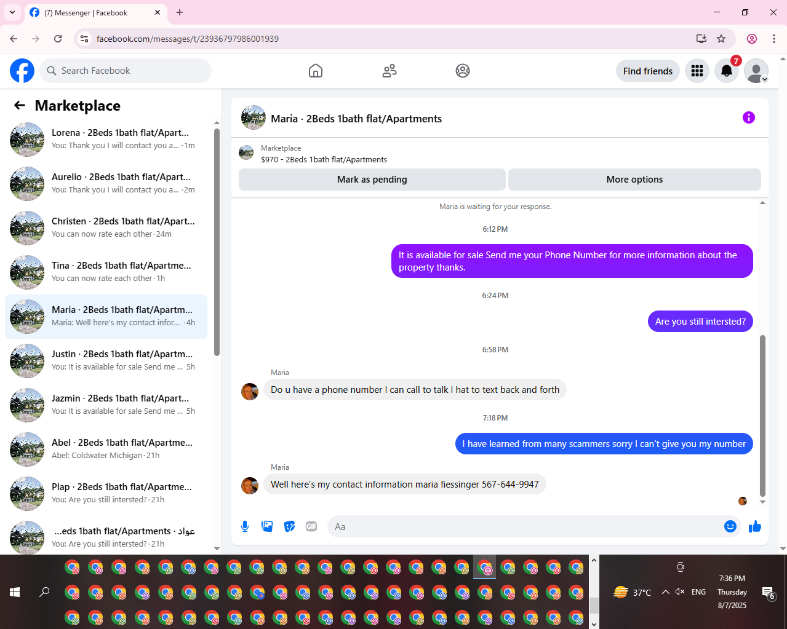Open Christen's conversation
The image size is (787, 629).
click(x=106, y=227)
